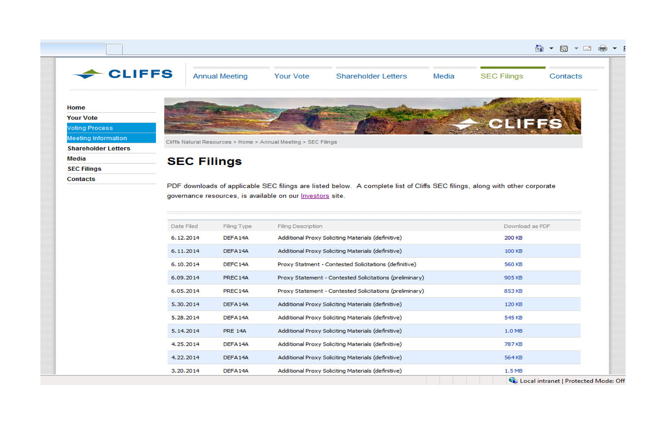Open the Annual Meeting nav tab

click(220, 76)
